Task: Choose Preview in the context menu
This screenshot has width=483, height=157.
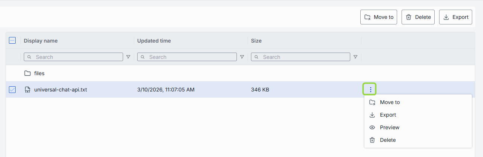Action: click(389, 127)
